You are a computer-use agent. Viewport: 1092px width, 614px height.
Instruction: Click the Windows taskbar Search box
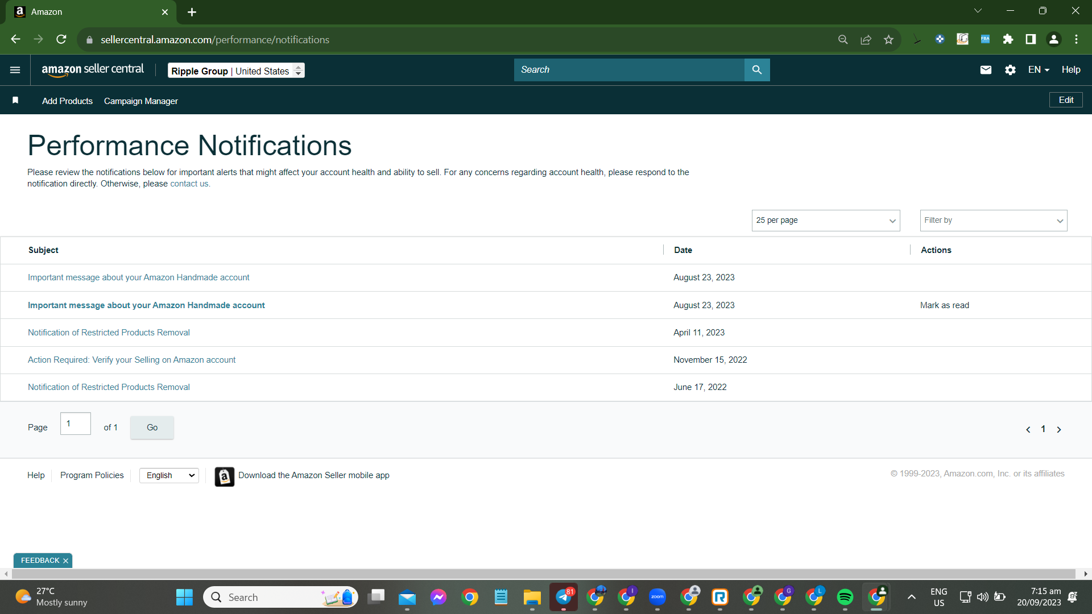(x=280, y=597)
